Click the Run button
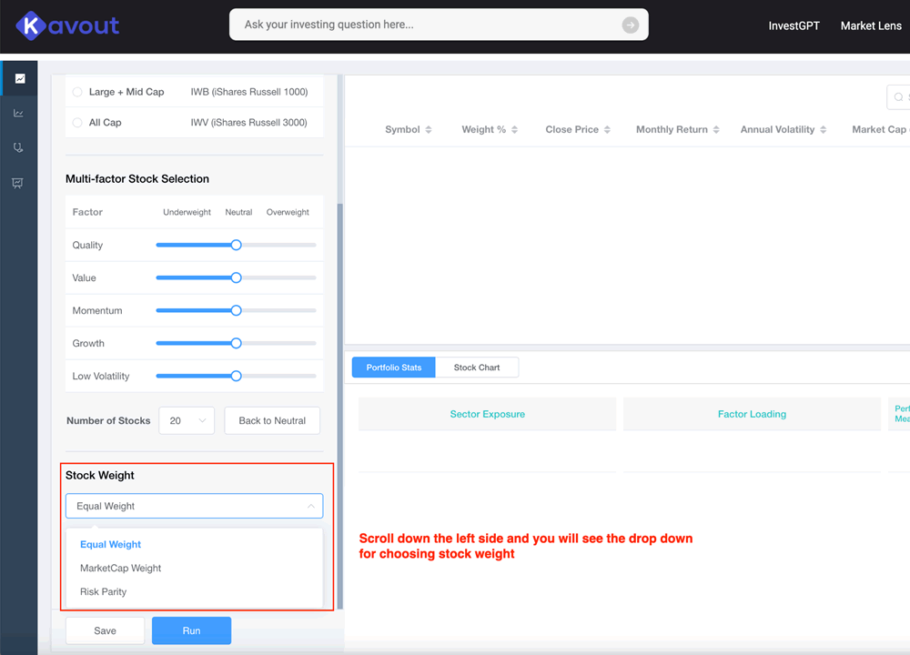910x655 pixels. [x=191, y=630]
